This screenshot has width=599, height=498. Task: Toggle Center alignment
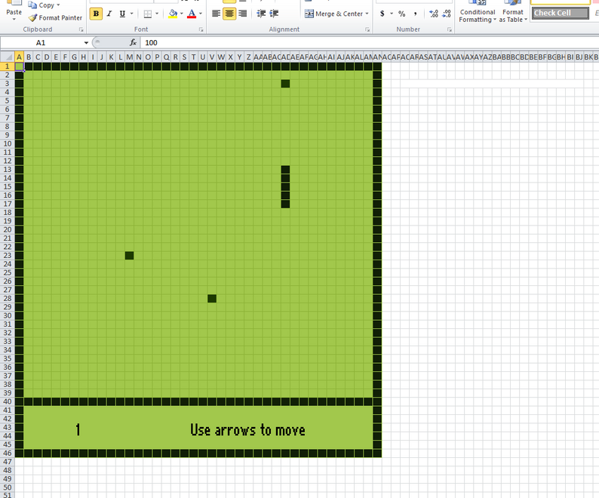[229, 14]
